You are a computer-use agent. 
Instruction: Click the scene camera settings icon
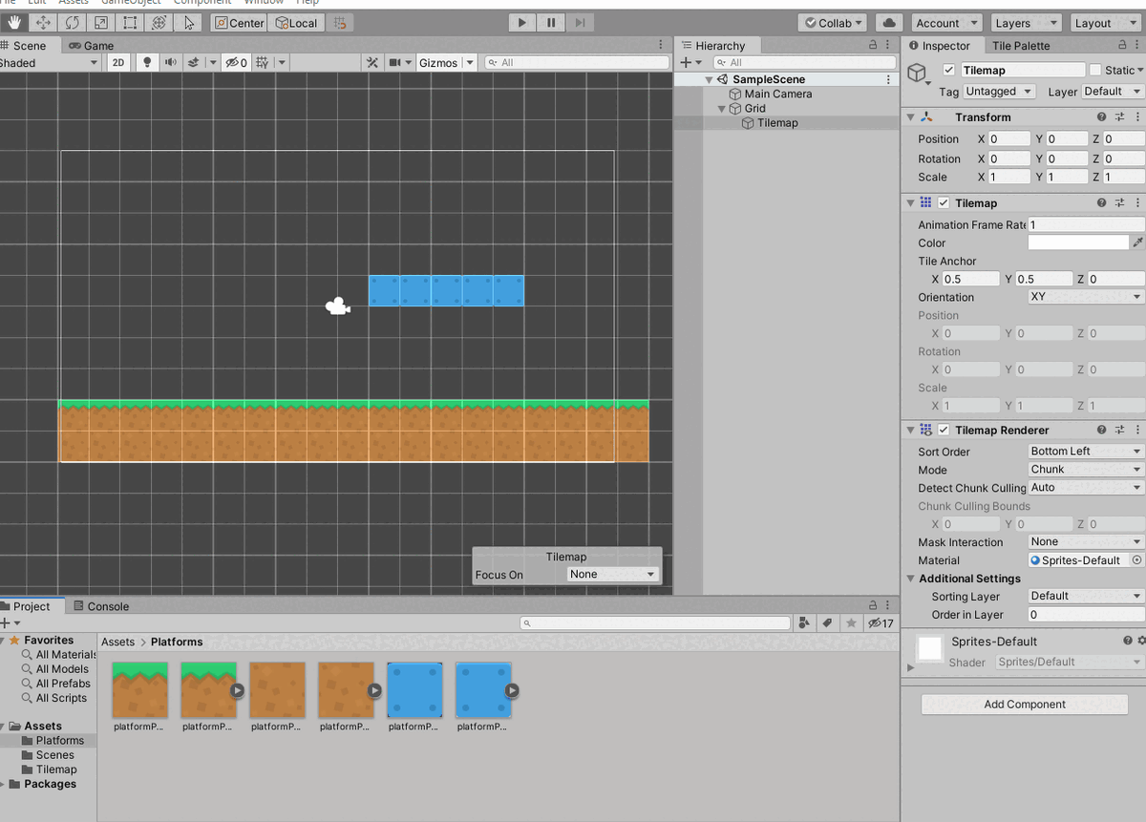(x=395, y=63)
